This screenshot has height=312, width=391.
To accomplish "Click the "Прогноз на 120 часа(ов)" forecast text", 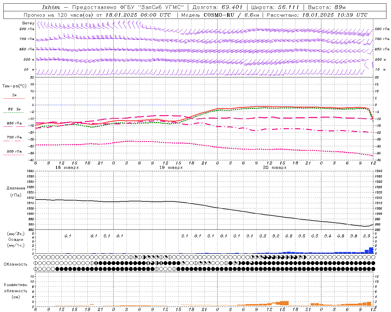I will point(59,15).
